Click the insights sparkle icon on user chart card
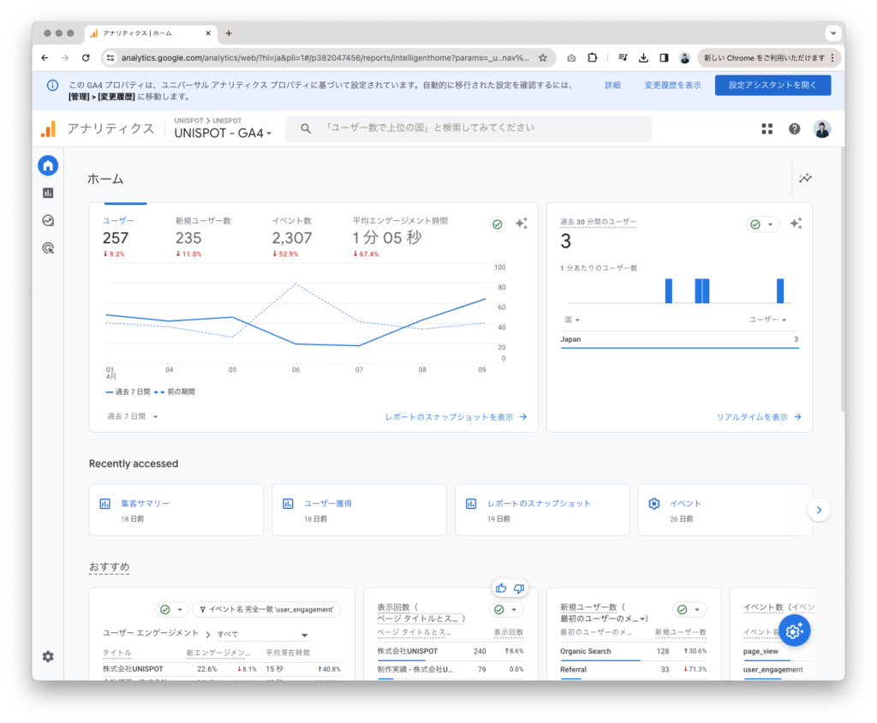The width and height of the screenshot is (877, 723). click(x=522, y=224)
